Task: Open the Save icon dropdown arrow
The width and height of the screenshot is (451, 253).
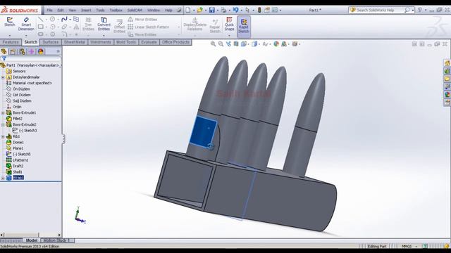Action: [x=217, y=11]
